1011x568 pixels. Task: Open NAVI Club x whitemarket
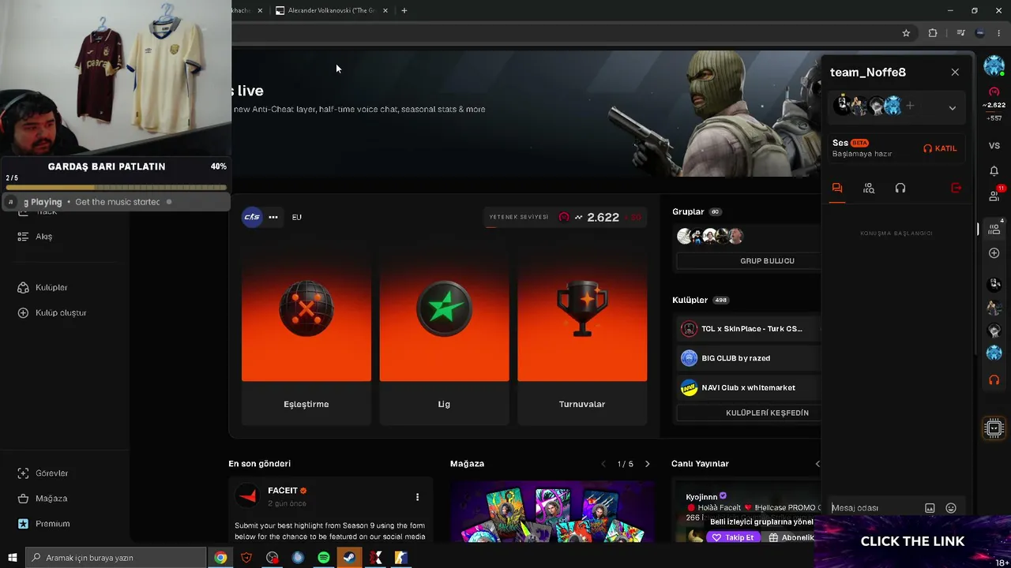click(749, 387)
